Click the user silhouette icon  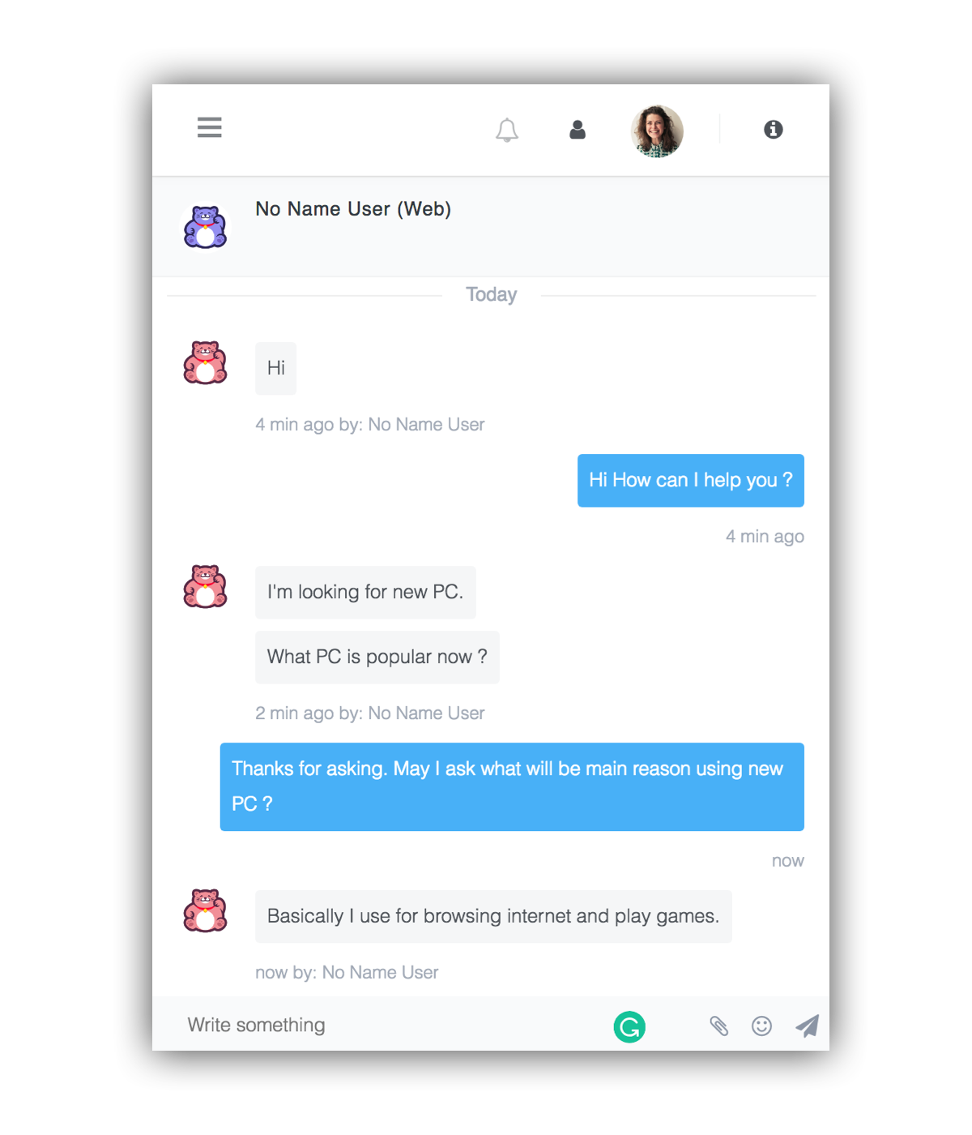click(x=578, y=130)
